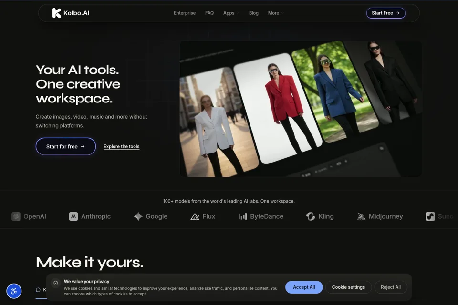Click the Midjourney label text
Screen dimensions: 458x305
pos(386,216)
